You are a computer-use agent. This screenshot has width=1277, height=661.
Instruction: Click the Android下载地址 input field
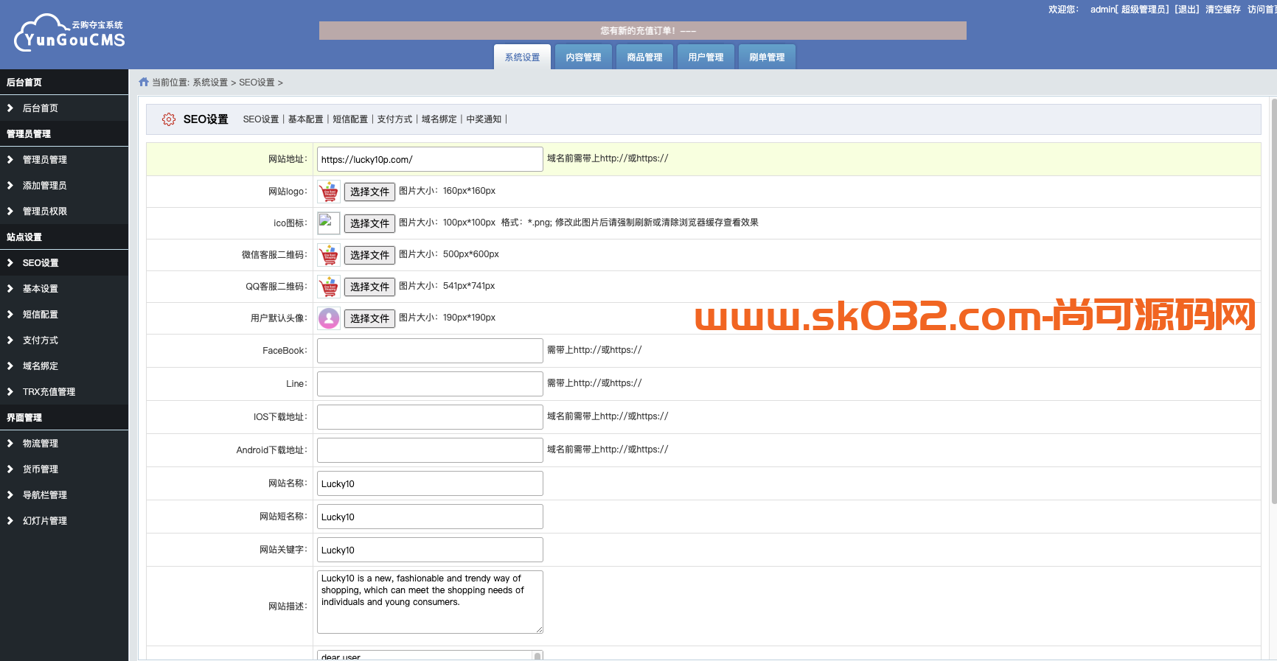pos(430,450)
